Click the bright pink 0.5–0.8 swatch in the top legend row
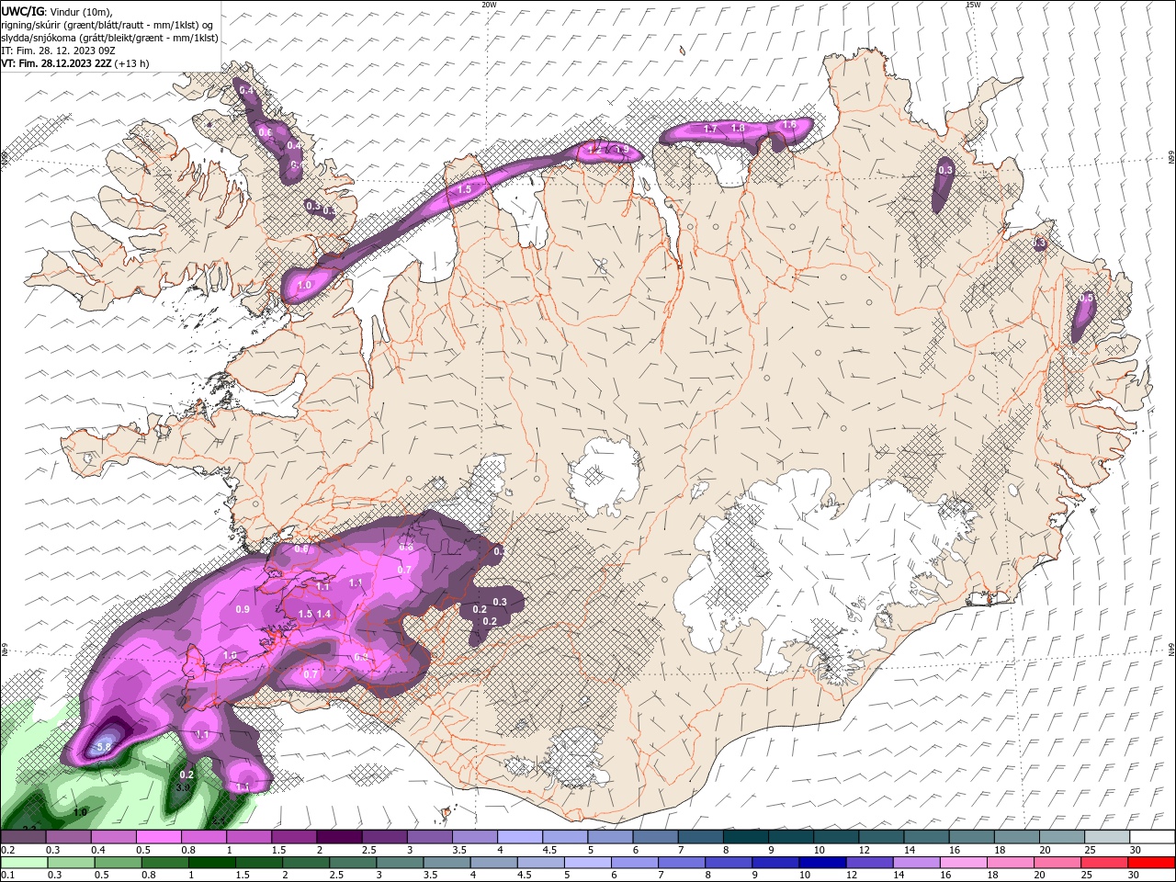Screen dimensions: 1176x882 (x=159, y=837)
